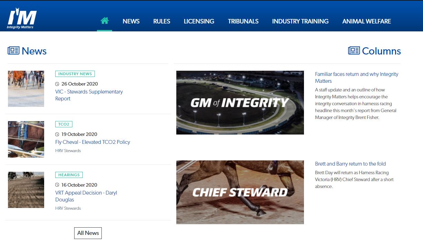Open the NEWS menu item
The height and width of the screenshot is (248, 423).
pos(131,21)
